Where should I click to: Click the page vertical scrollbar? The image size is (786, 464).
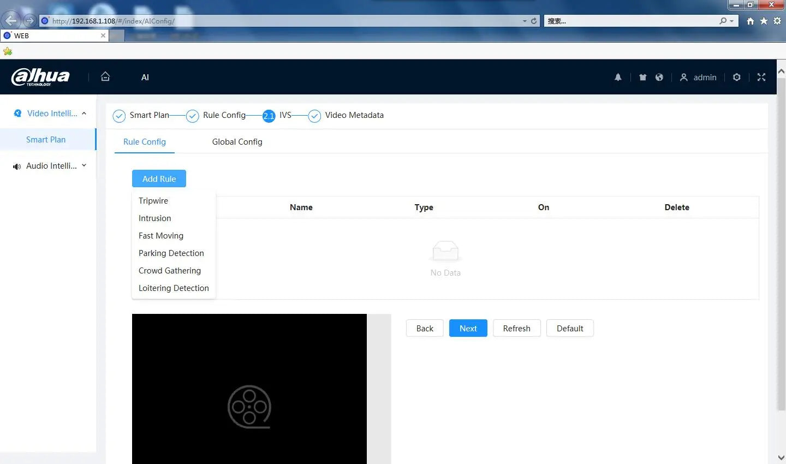[x=781, y=246]
